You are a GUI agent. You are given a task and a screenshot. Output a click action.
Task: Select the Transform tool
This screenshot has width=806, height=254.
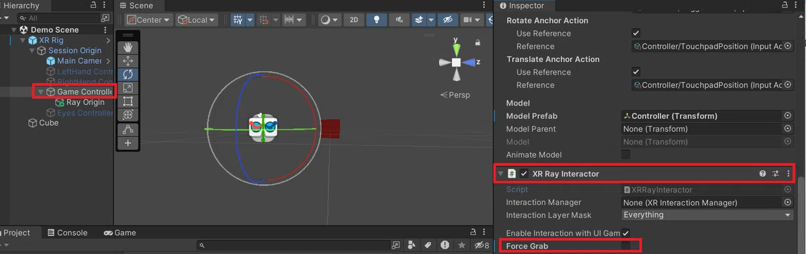(128, 115)
